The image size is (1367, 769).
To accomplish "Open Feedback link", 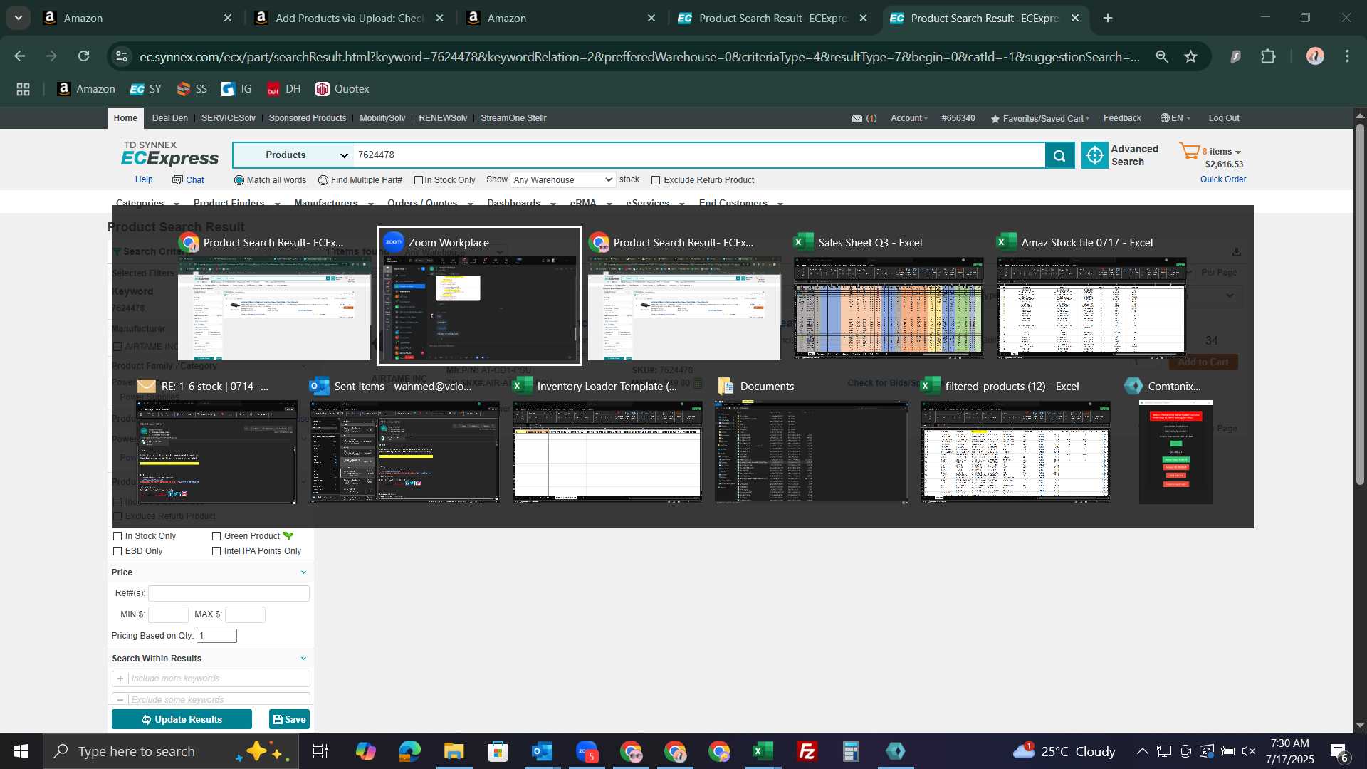I will 1122,118.
